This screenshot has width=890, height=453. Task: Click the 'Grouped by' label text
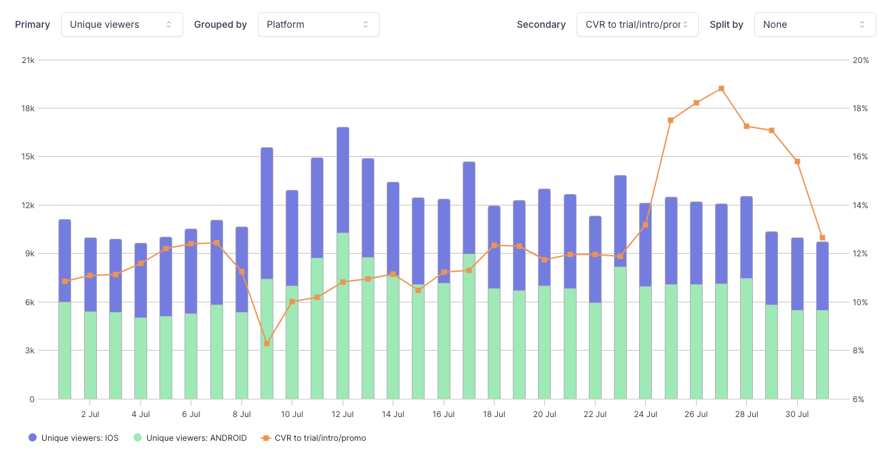point(220,24)
